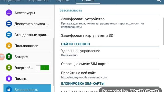164x92 pixels.
Task: Tap the floating Mobizen recorder bubble
Action: tap(2, 57)
